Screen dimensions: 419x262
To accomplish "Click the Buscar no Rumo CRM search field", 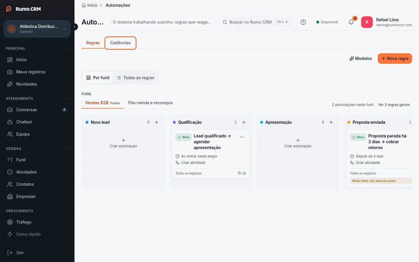I will point(256,22).
